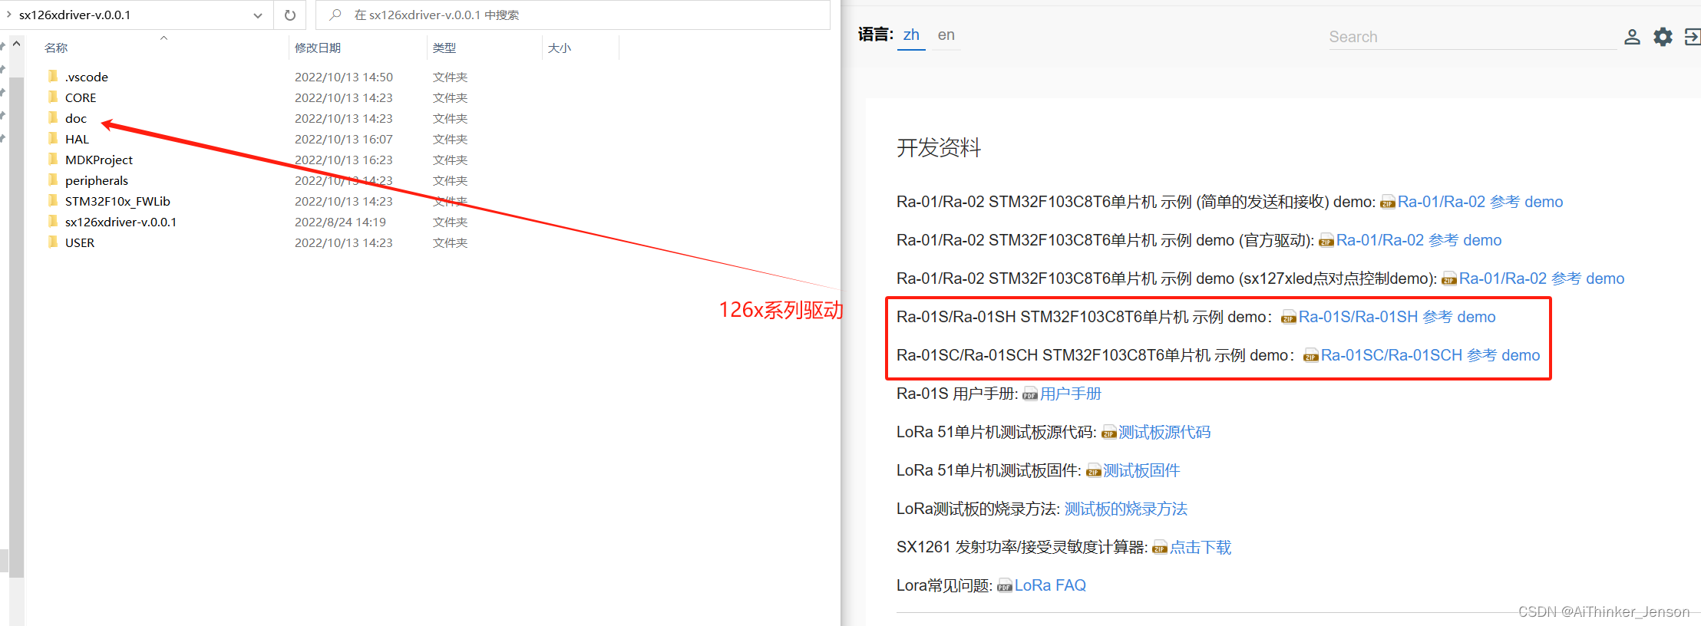Open Ra-01/Ra-02 demo link for sx127xled点对点控制
This screenshot has height=626, width=1701.
[1541, 278]
